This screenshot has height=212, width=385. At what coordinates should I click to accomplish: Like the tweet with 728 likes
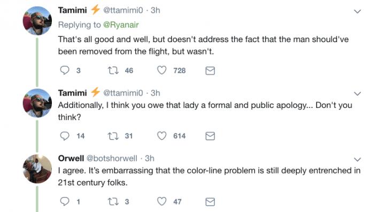[162, 70]
